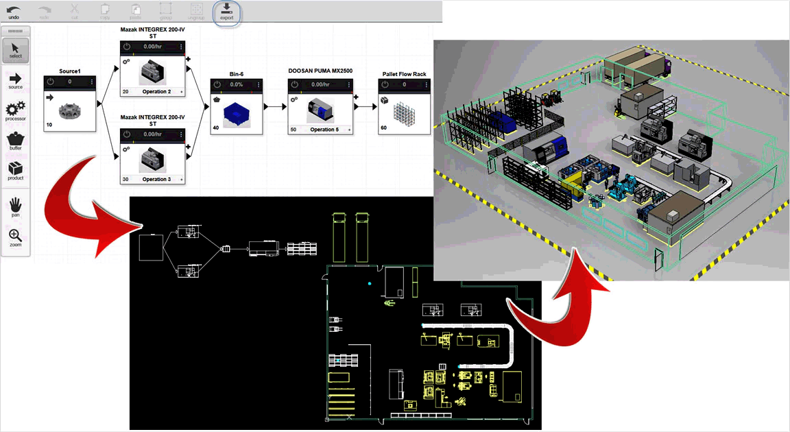Click the ungroup toolbar icon
790x432 pixels.
coord(196,12)
